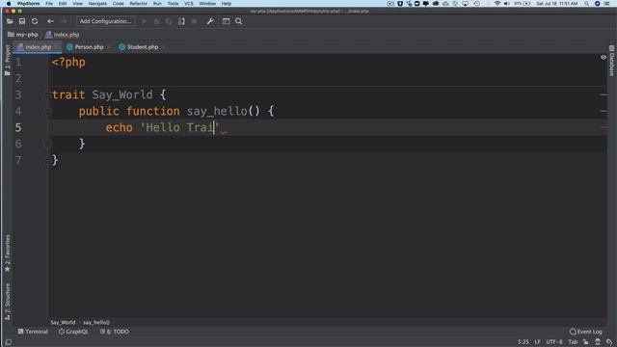This screenshot has height=347, width=617.
Task: Toggle tool window bars icon bottom-left
Action: pos(9,342)
